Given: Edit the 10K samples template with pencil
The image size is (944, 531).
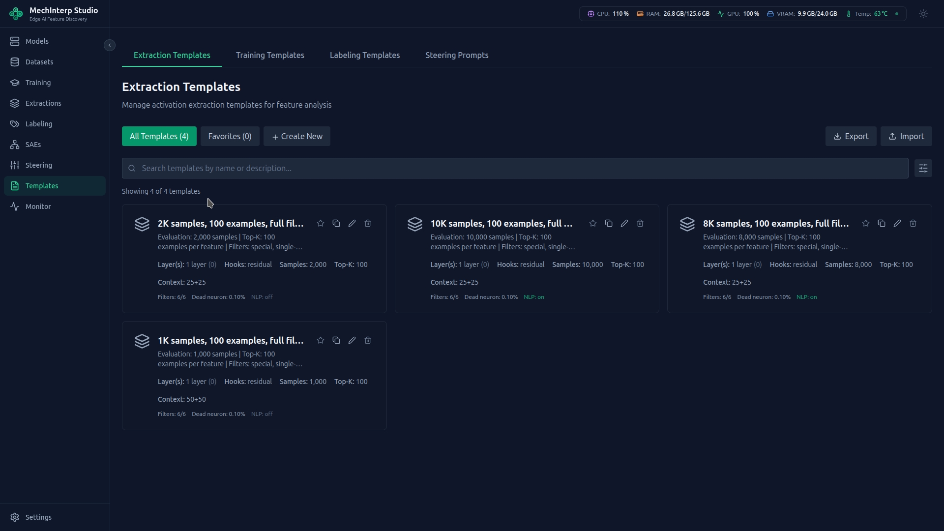Looking at the screenshot, I should 624,223.
